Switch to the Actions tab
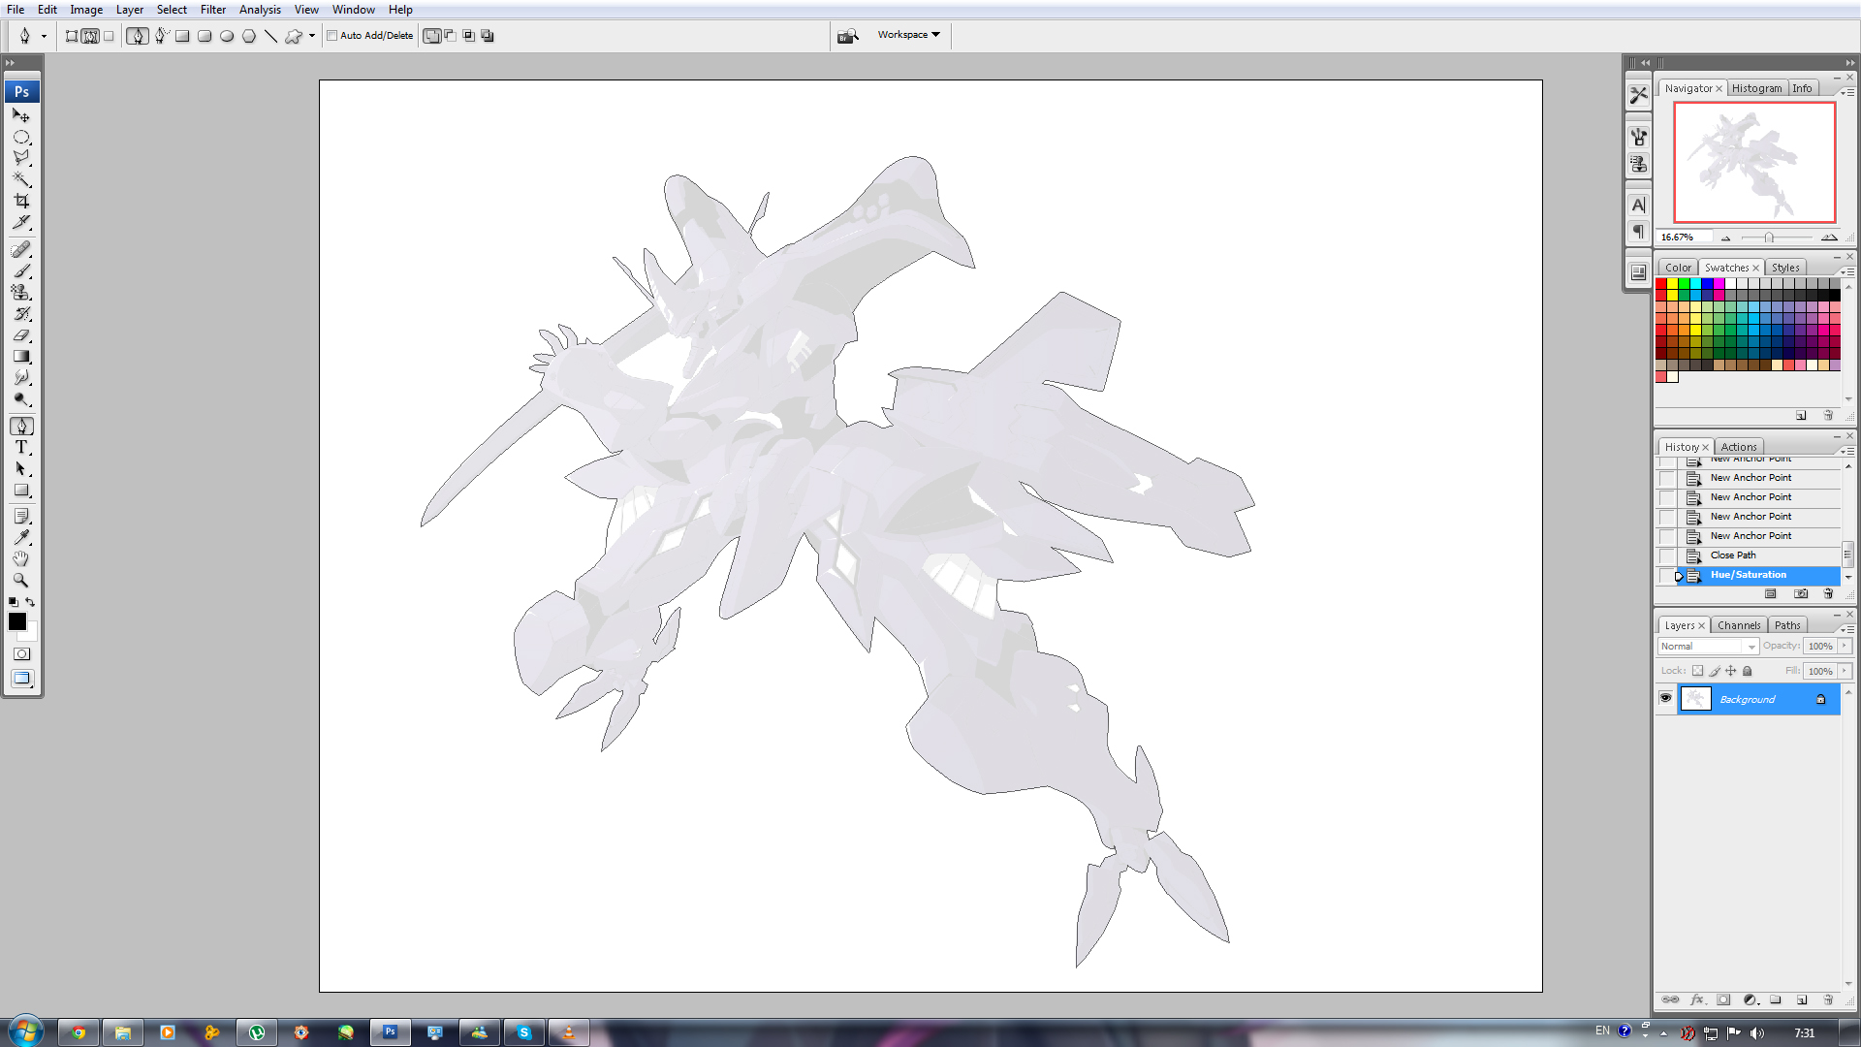The height and width of the screenshot is (1047, 1861). 1739,447
